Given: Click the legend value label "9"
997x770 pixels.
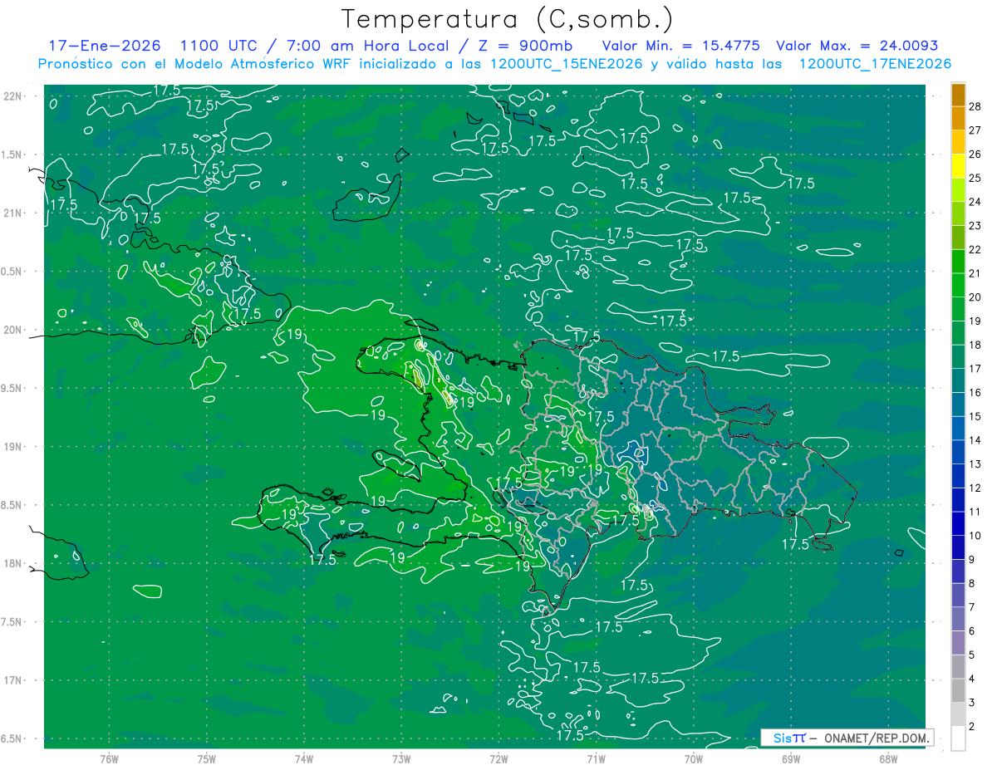Looking at the screenshot, I should coord(972,559).
